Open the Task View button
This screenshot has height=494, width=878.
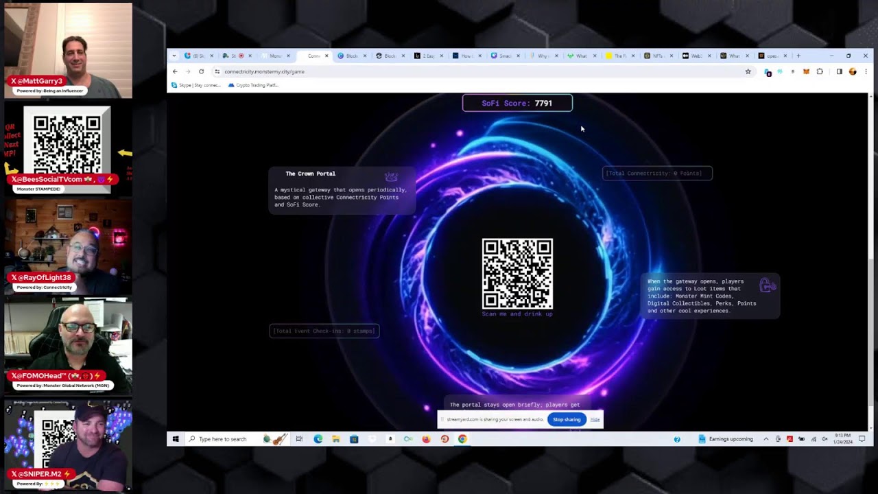point(299,439)
